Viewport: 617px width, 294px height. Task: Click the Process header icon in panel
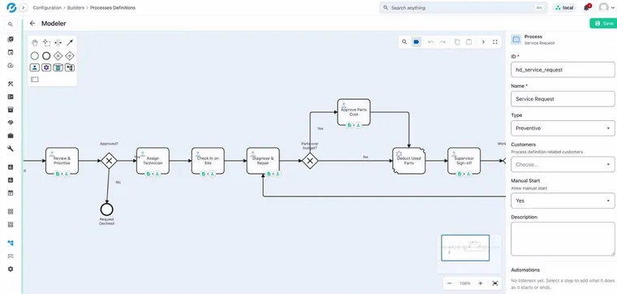click(x=516, y=39)
